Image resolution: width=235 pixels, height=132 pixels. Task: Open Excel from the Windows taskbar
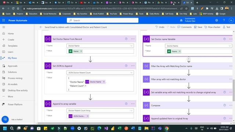pos(119,128)
